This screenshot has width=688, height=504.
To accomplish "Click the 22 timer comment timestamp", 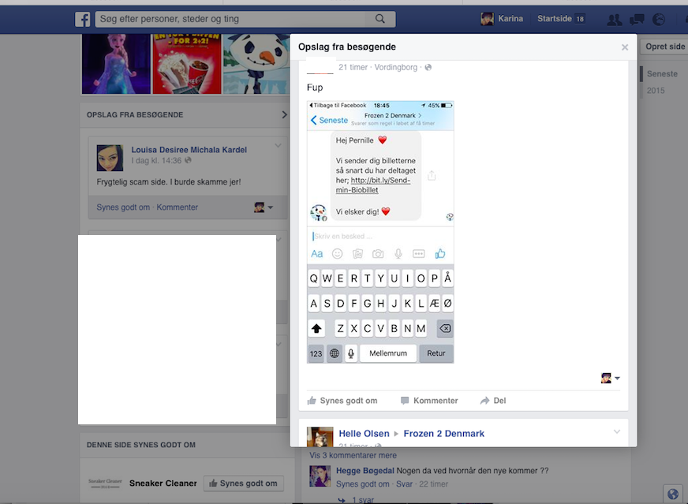I will (433, 483).
